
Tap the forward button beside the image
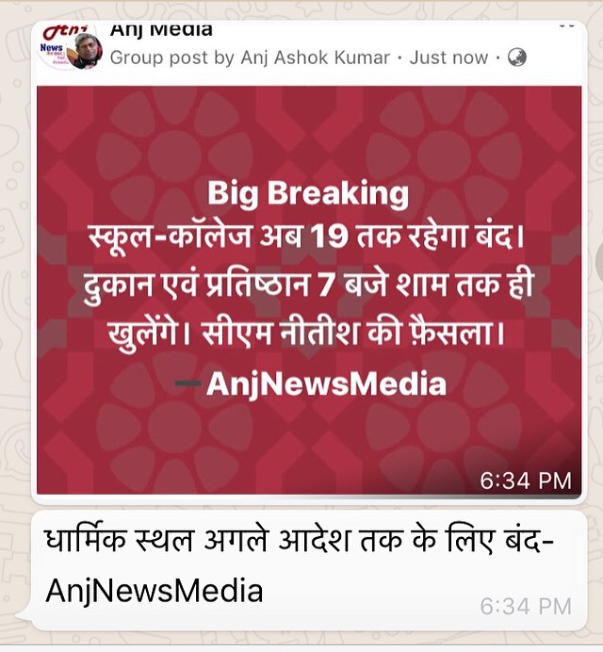pyautogui.click(x=599, y=262)
